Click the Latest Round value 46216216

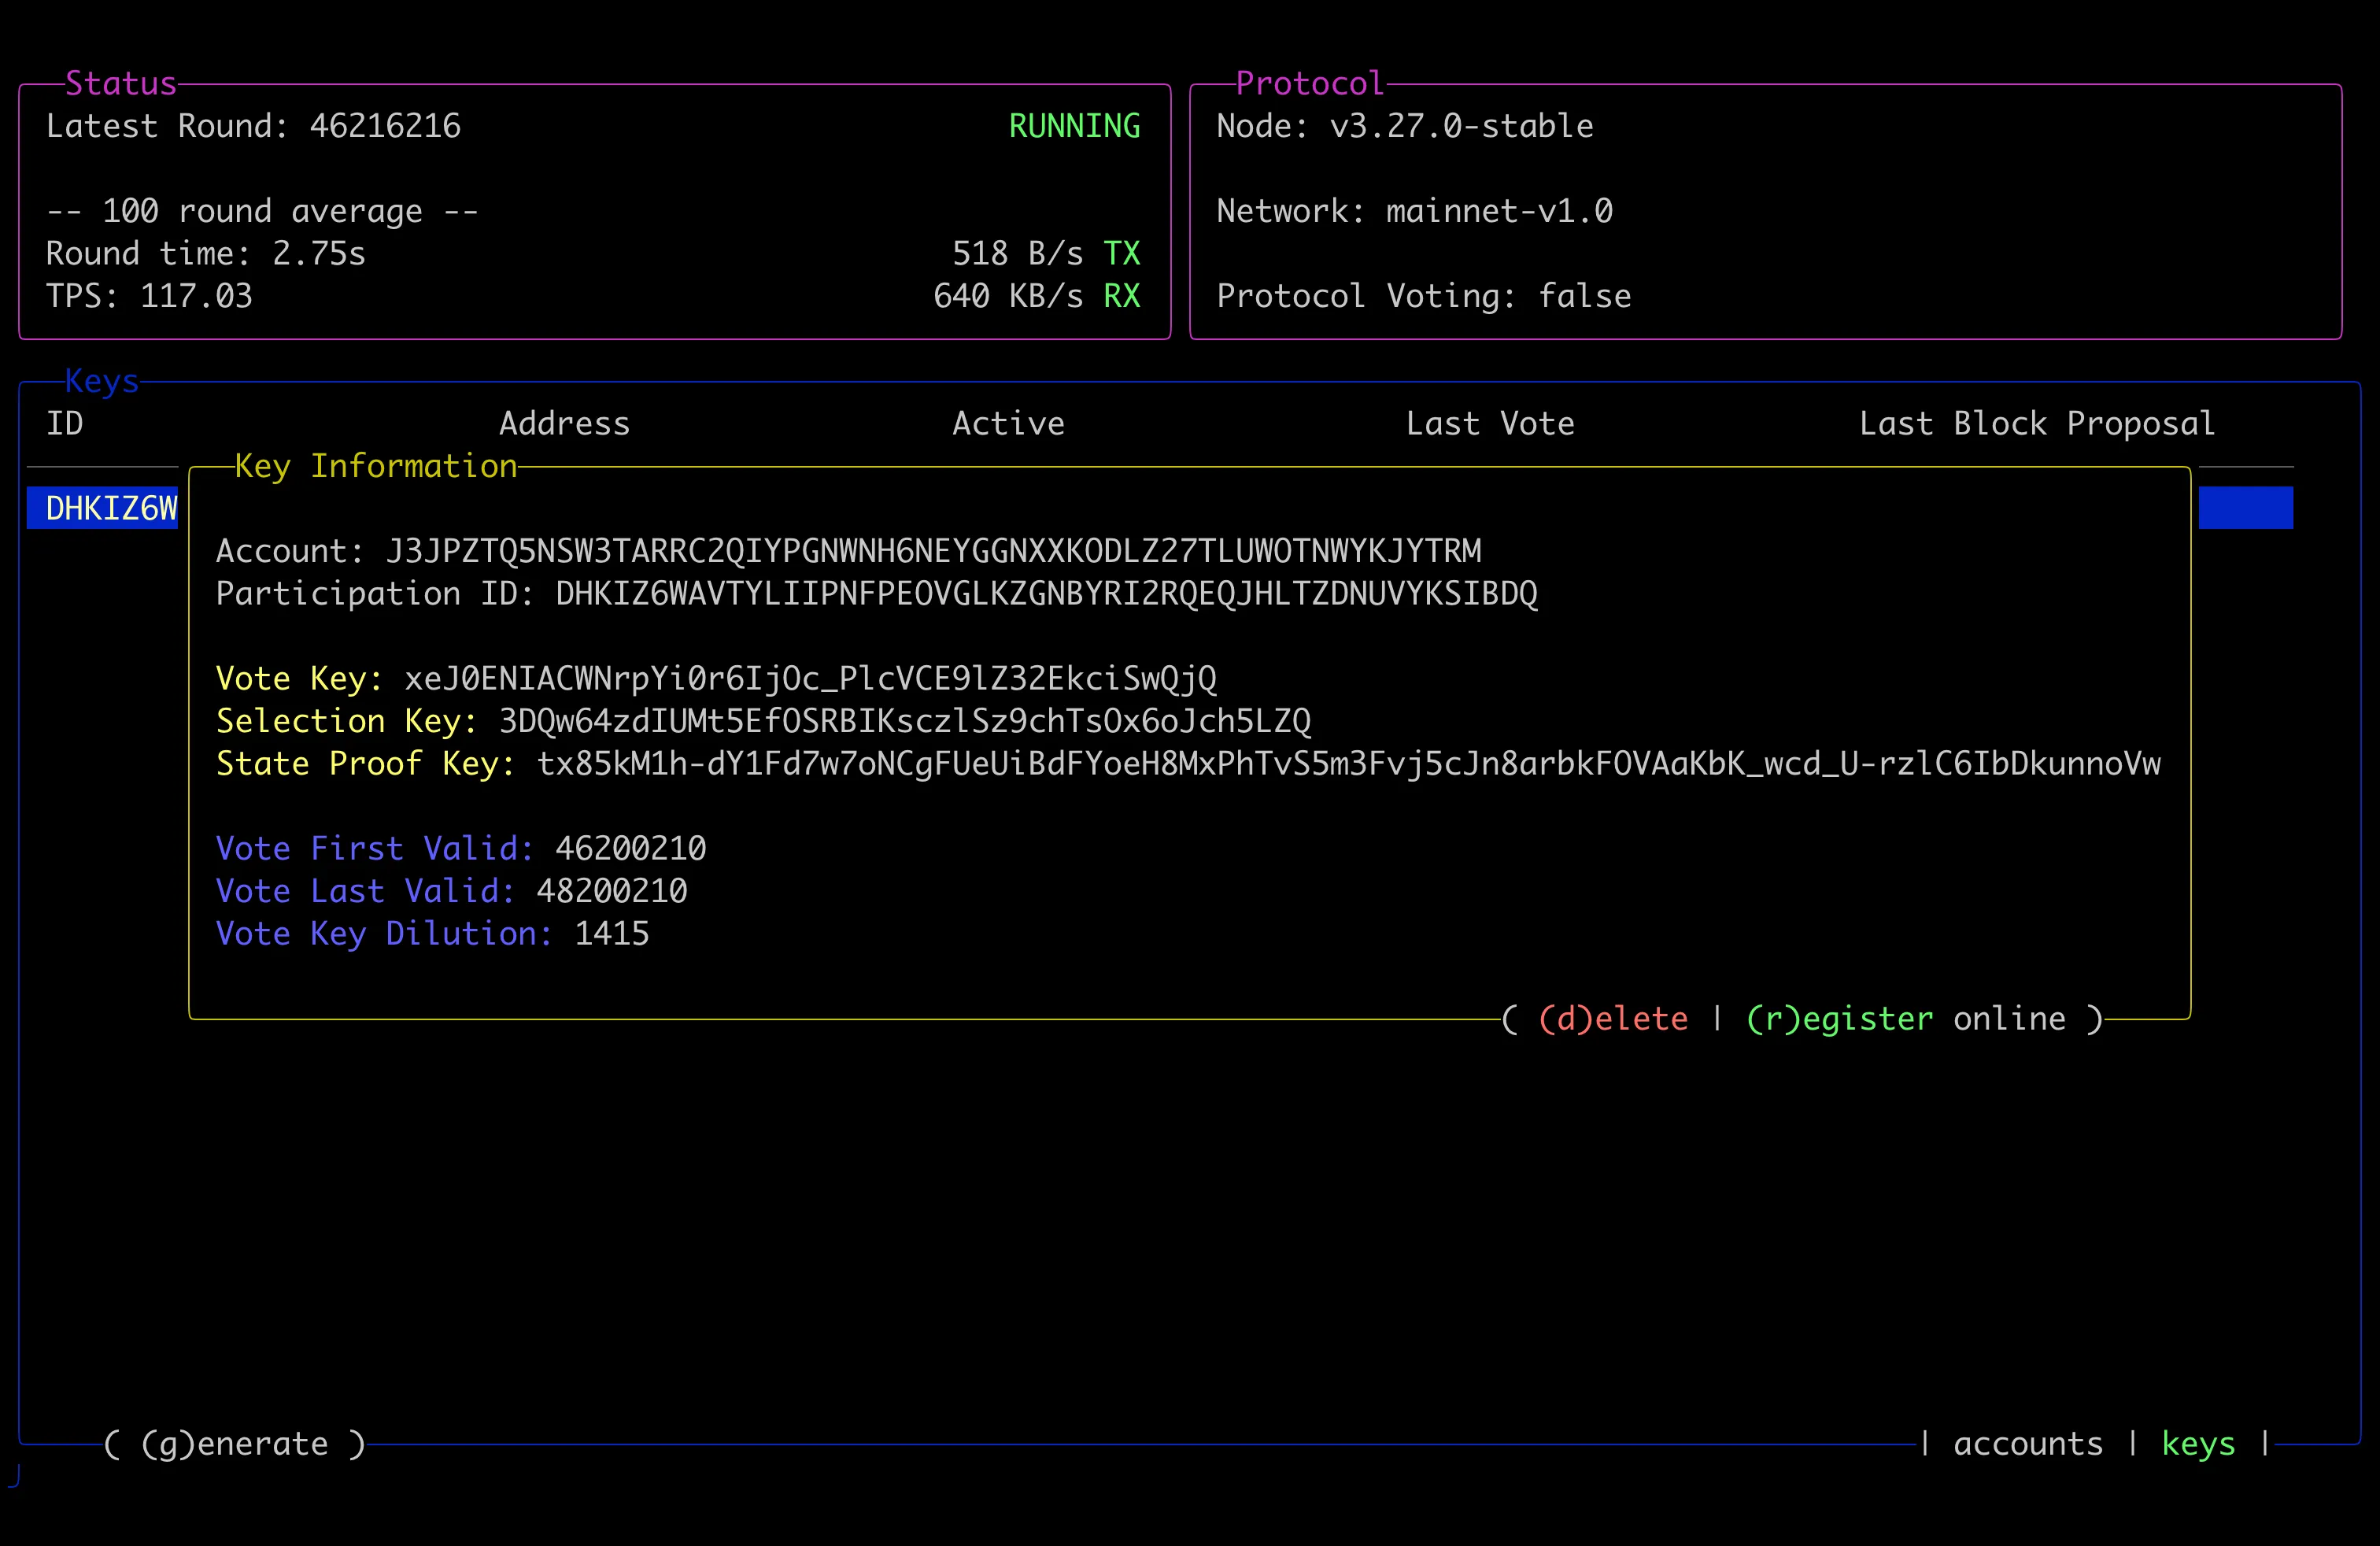[x=384, y=126]
